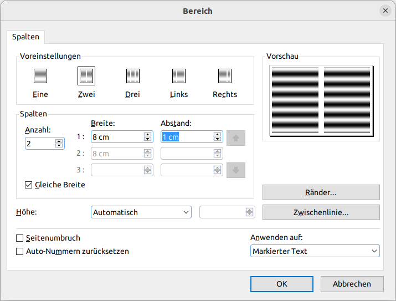Increase column 1 Breite value
The height and width of the screenshot is (301, 396).
pyautogui.click(x=147, y=135)
